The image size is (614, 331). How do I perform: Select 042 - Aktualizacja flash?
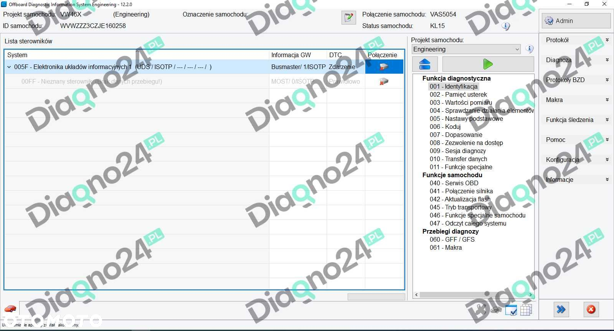click(x=460, y=199)
